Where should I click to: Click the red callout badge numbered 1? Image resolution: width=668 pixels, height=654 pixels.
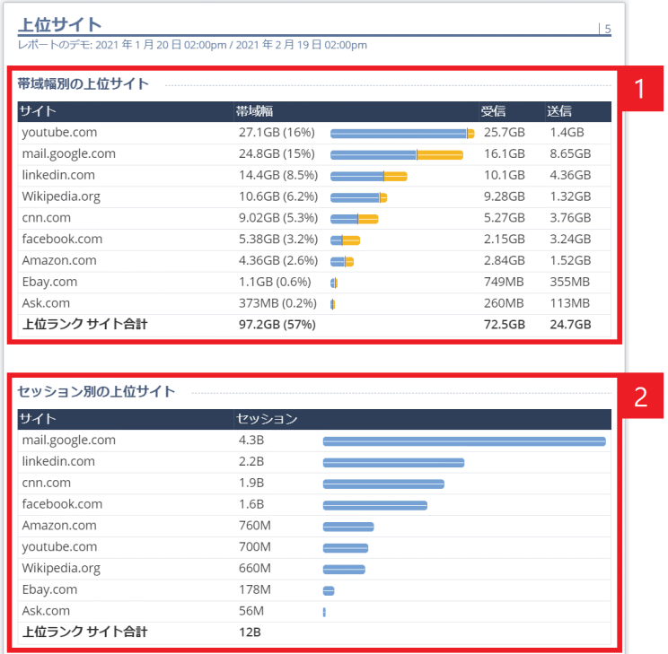[x=640, y=89]
